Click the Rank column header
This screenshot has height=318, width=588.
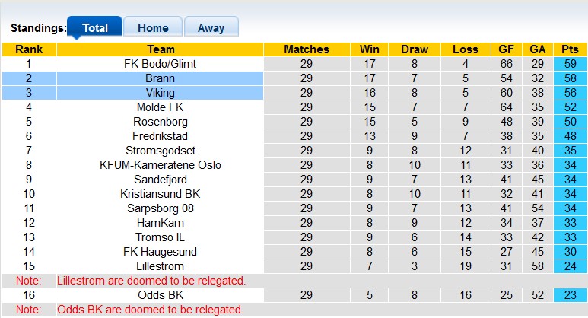point(29,49)
